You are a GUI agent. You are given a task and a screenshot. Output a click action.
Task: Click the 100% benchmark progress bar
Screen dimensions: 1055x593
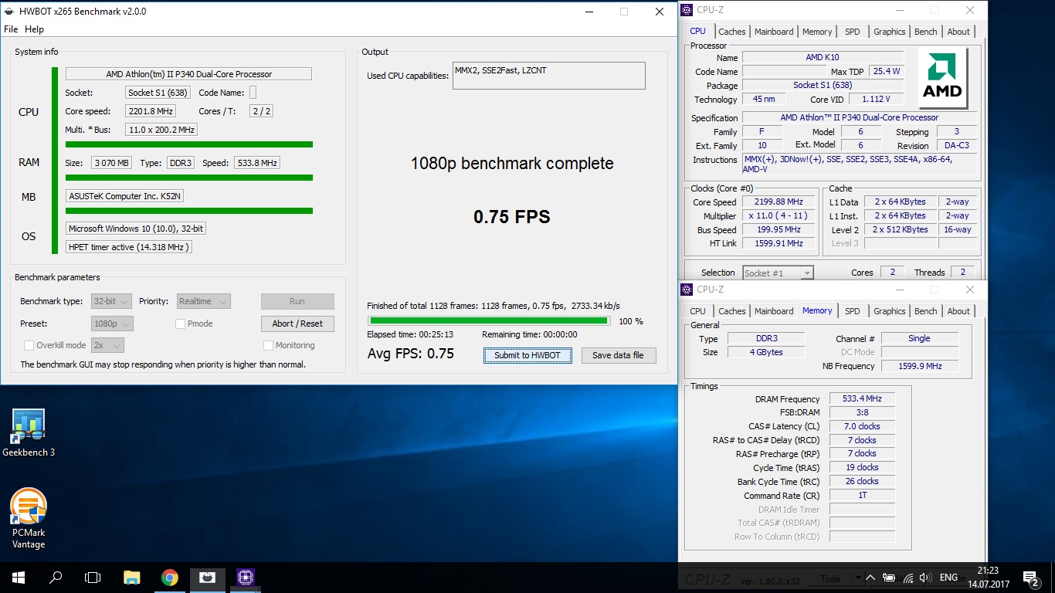[x=489, y=320]
